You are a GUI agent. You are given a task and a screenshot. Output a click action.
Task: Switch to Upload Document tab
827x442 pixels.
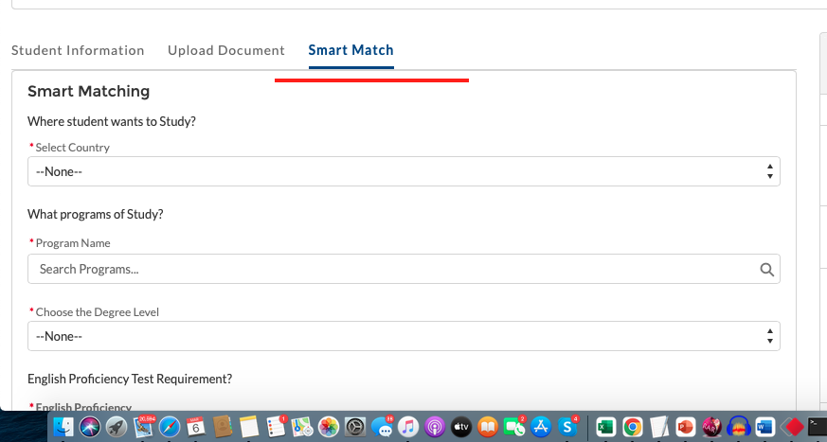[x=226, y=50]
